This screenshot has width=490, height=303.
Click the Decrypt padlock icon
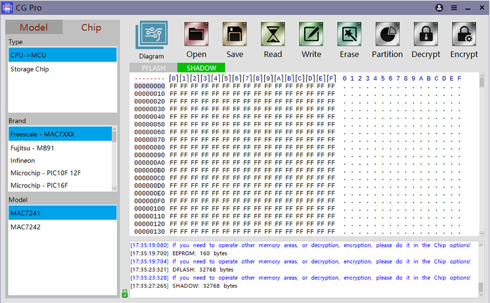pyautogui.click(x=426, y=36)
